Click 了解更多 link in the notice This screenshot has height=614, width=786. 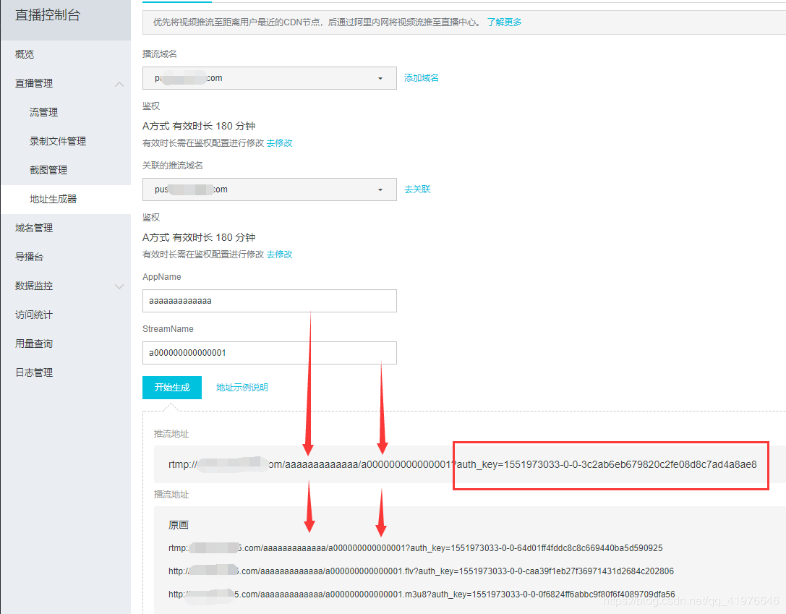pos(504,22)
